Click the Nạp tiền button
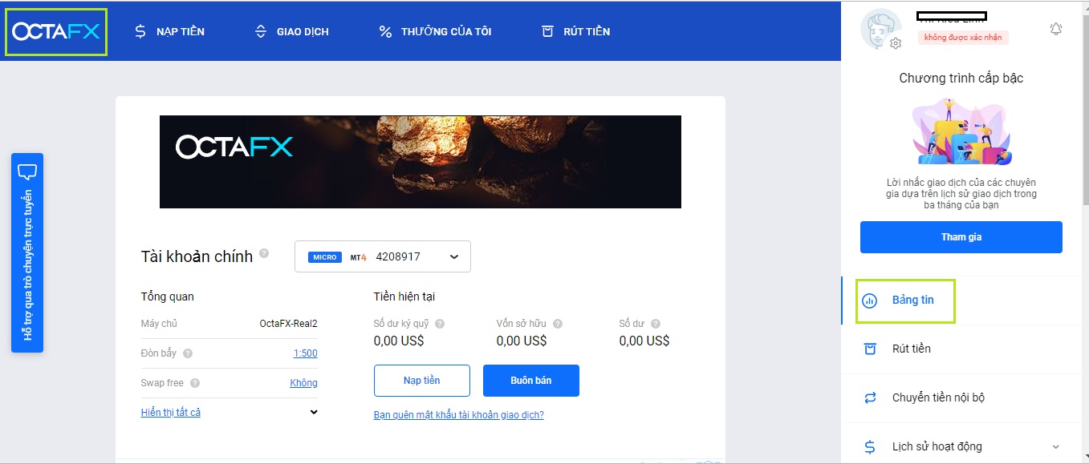 (x=422, y=381)
